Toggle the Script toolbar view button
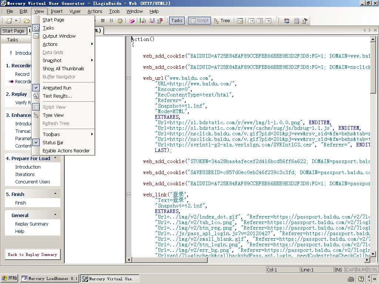This screenshot has width=379, height=284. coord(199,21)
